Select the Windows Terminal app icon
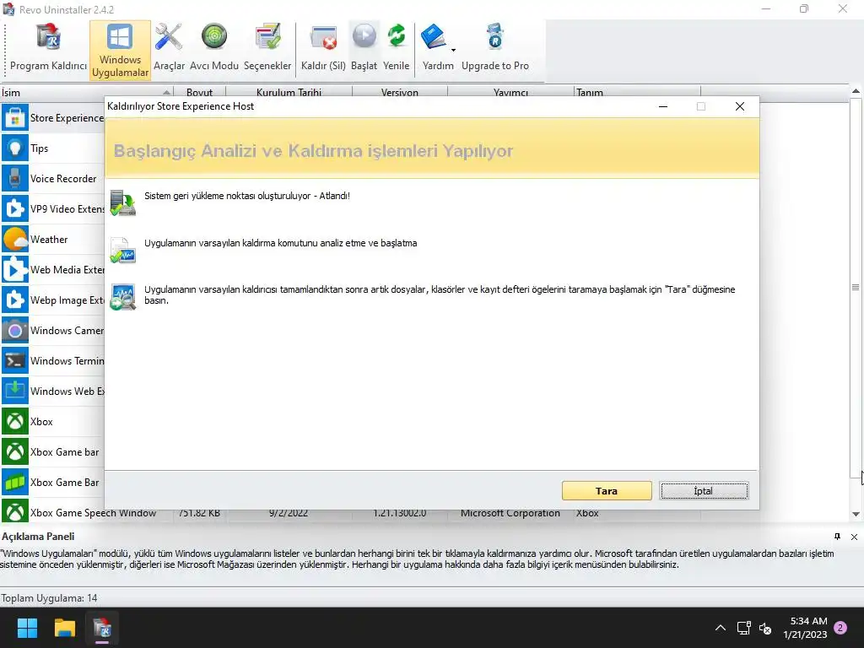The height and width of the screenshot is (648, 864). (x=15, y=360)
